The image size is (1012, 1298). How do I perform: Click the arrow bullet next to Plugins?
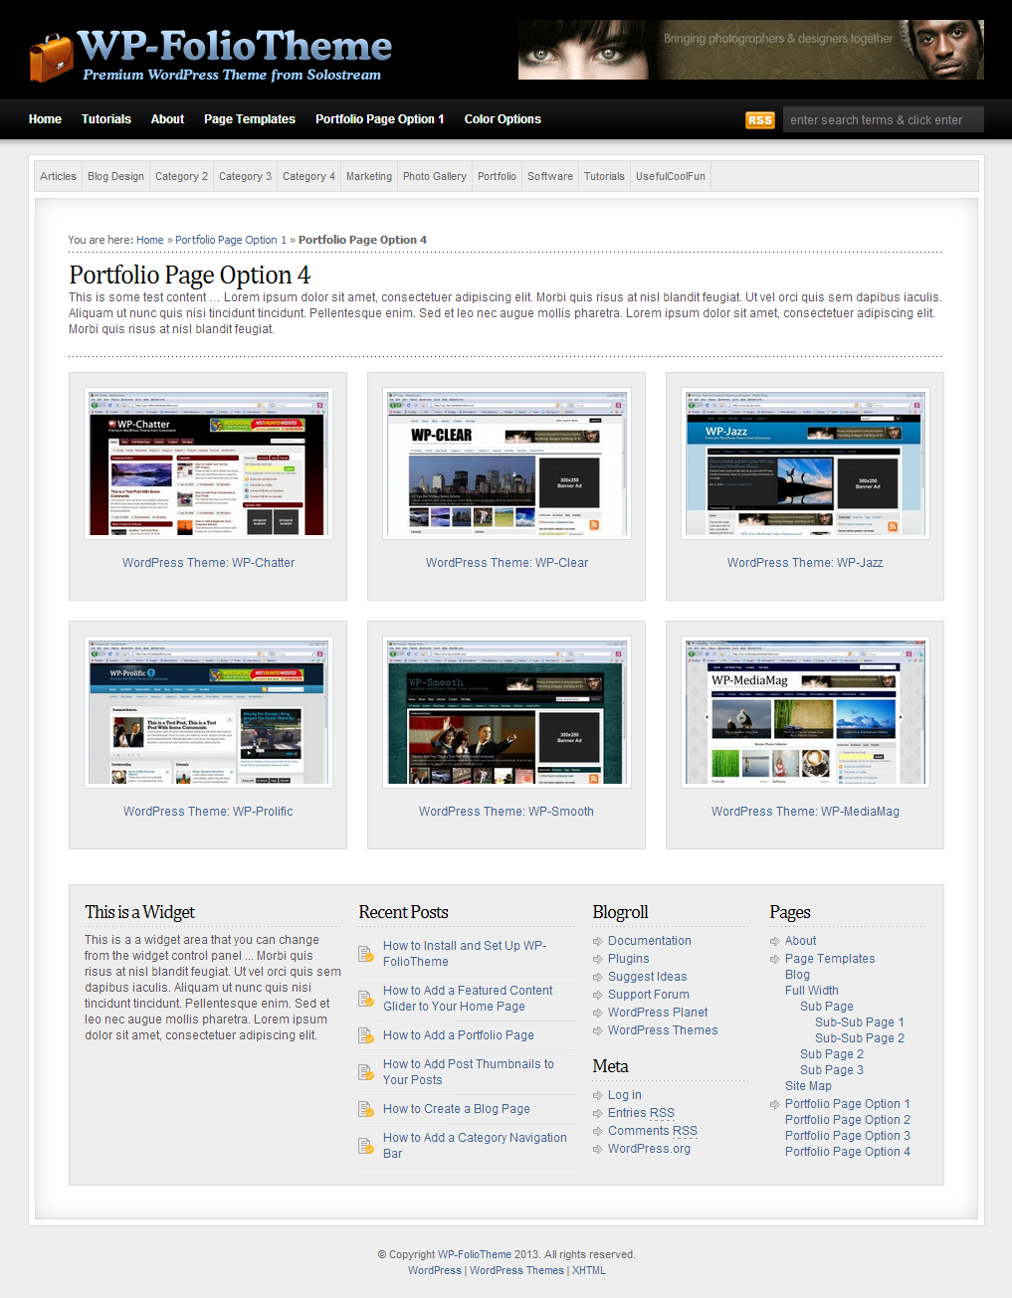(598, 959)
